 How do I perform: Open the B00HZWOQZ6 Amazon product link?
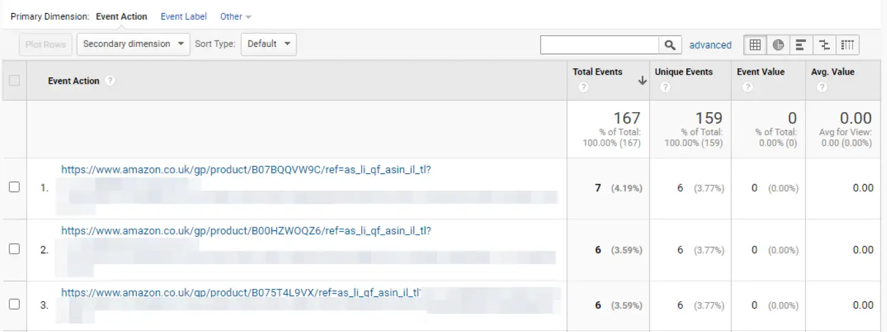tap(246, 231)
